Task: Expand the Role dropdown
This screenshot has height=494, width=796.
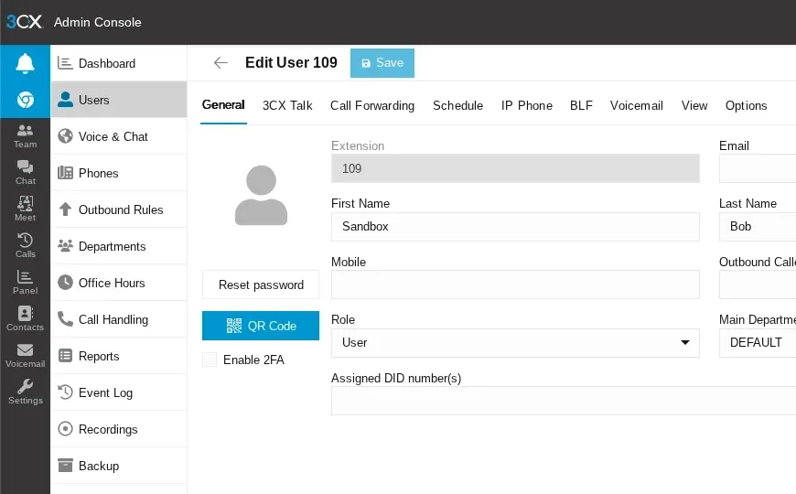Action: tap(515, 343)
